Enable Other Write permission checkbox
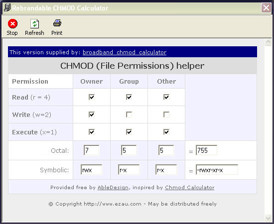The height and width of the screenshot is (224, 274). 166,114
